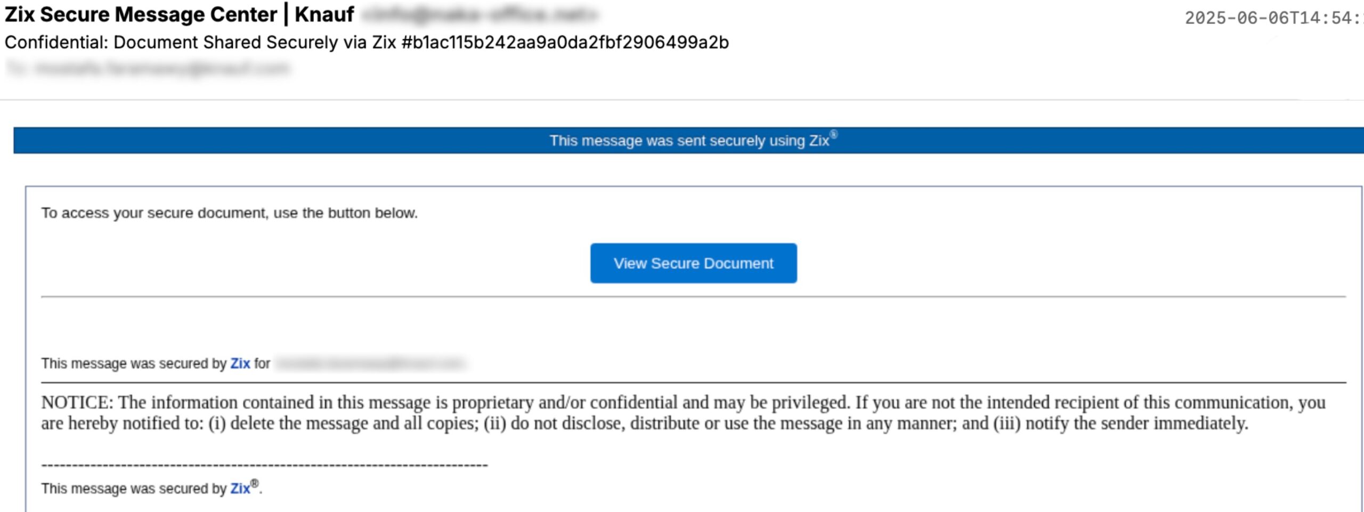Click the access your secure document instruction text
The height and width of the screenshot is (512, 1364).
pyautogui.click(x=229, y=213)
